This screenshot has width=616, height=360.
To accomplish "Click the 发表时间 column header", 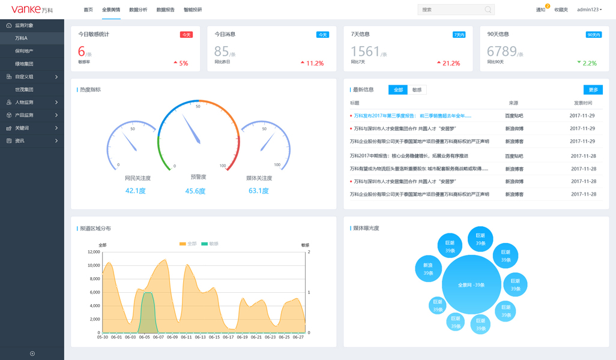I will tap(583, 103).
